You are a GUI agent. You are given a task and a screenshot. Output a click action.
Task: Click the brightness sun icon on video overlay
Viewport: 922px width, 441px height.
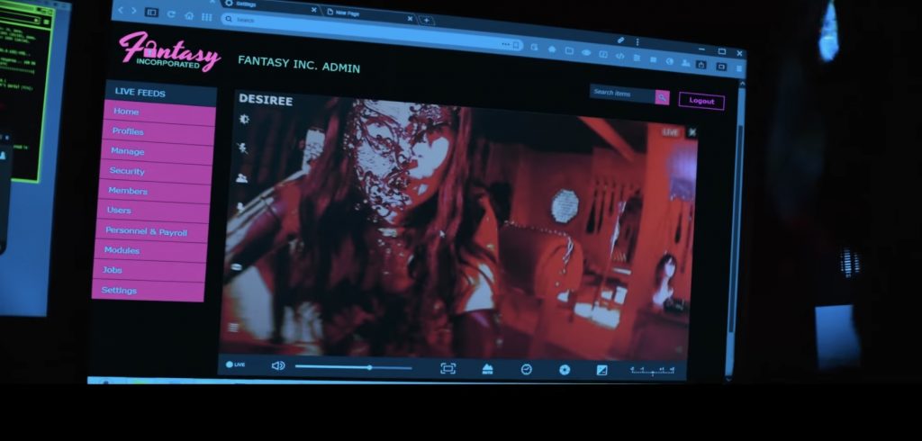pyautogui.click(x=243, y=119)
